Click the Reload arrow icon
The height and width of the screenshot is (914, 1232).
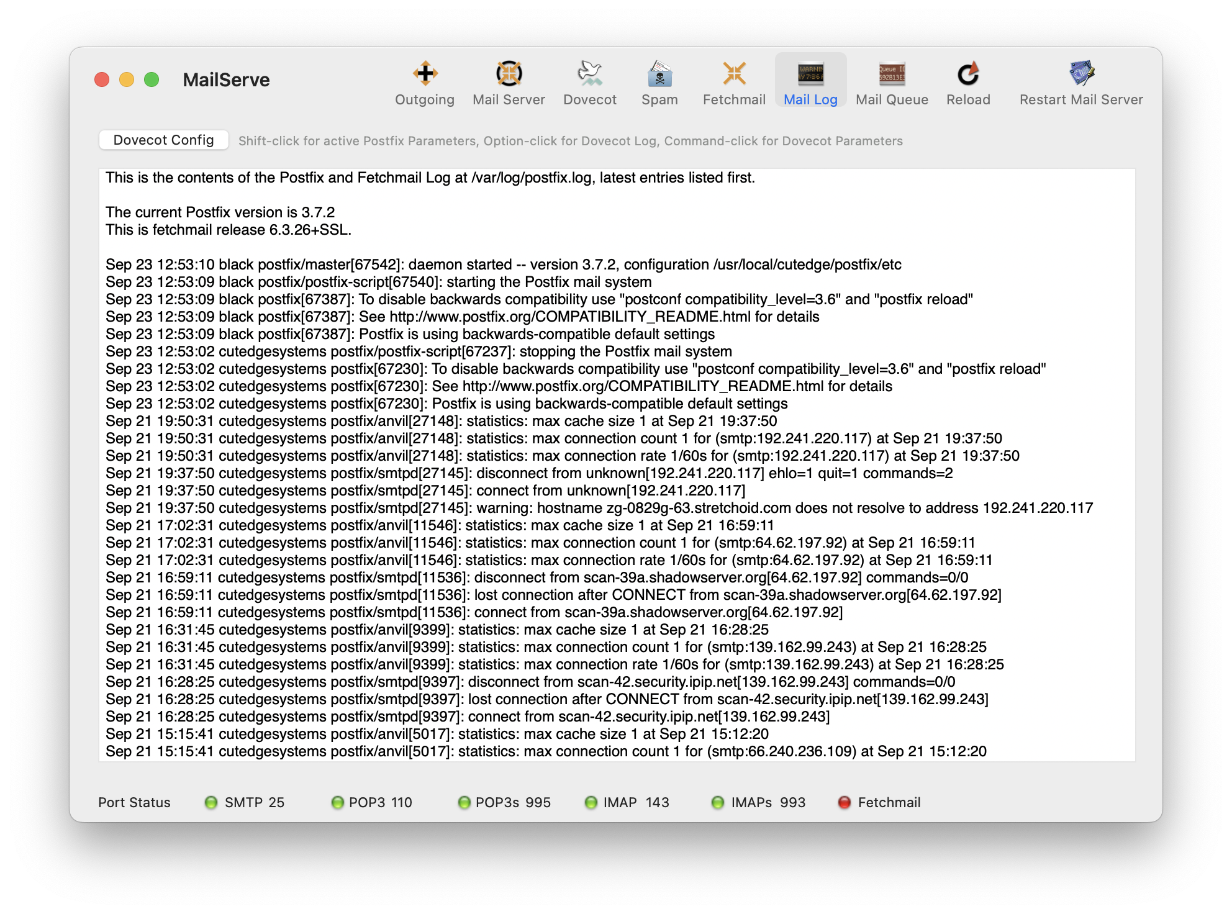tap(968, 75)
